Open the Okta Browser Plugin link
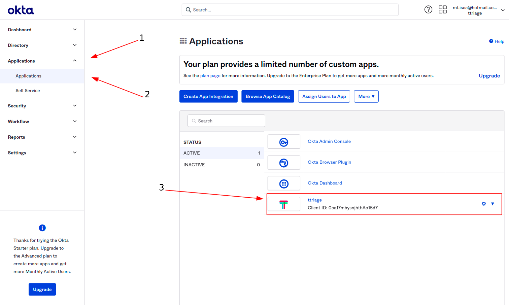This screenshot has height=305, width=509. pyautogui.click(x=329, y=162)
